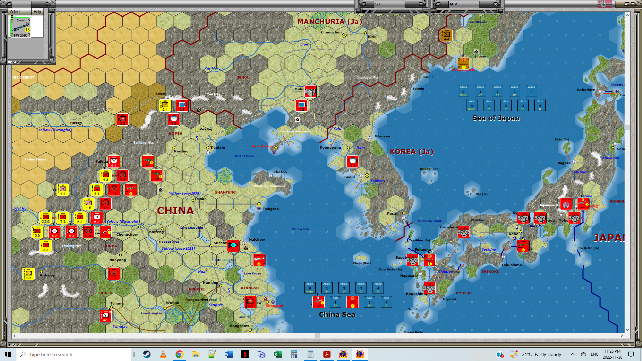Open the Help menu in unit panel
The width and height of the screenshot is (642, 361).
(37, 12)
